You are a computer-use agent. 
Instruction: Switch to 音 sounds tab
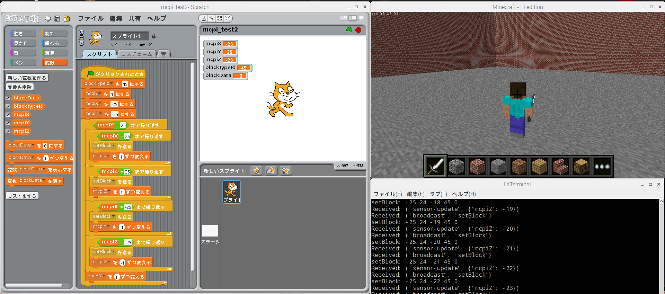point(163,54)
